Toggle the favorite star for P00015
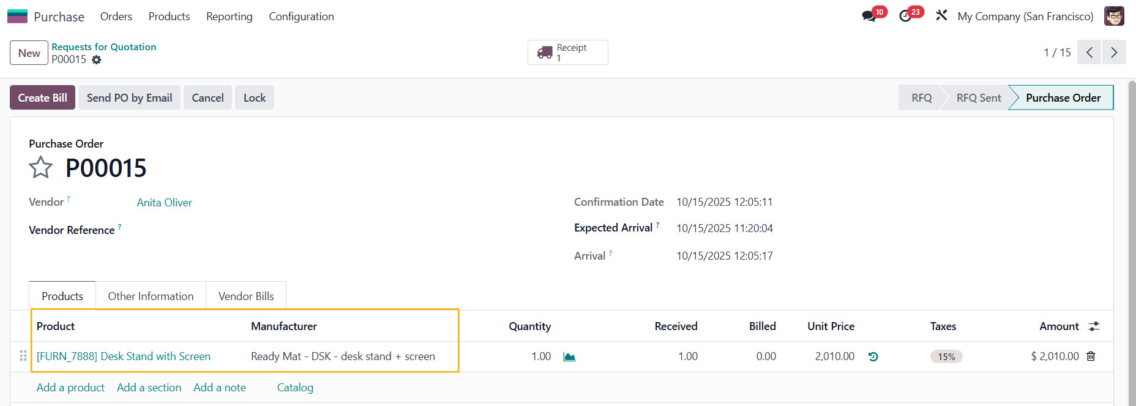1136x406 pixels. [41, 168]
